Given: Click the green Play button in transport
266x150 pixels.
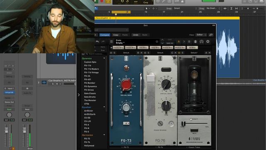Looking at the screenshot, I should tap(96, 1).
